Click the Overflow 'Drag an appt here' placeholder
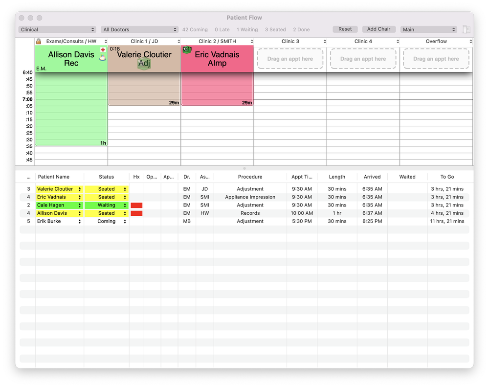The width and height of the screenshot is (489, 387). 436,59
